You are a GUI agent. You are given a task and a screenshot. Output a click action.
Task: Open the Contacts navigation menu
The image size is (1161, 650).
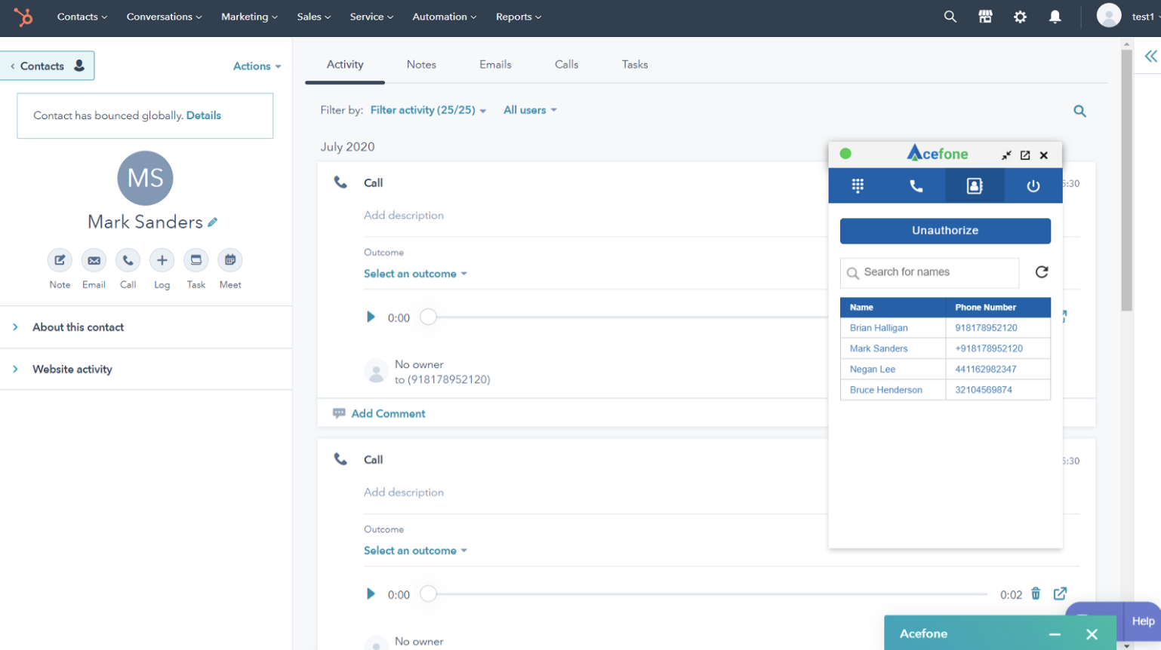[82, 17]
